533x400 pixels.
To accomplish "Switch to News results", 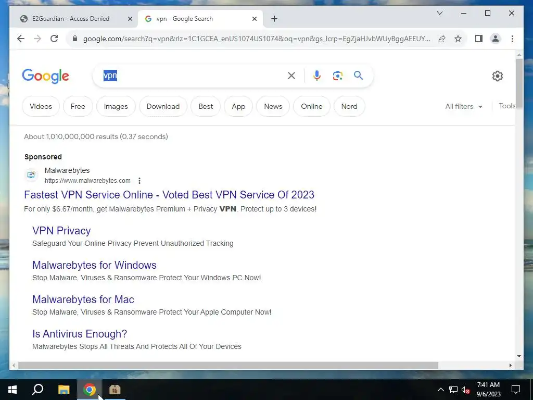I will click(273, 106).
